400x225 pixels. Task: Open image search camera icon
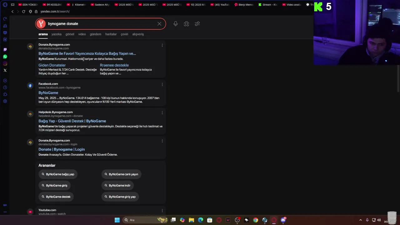click(186, 24)
